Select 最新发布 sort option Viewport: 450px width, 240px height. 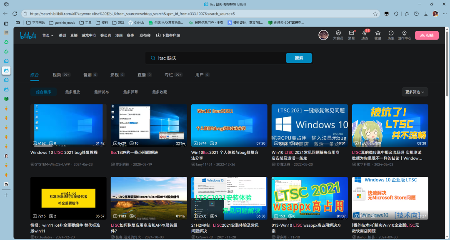coord(101,92)
